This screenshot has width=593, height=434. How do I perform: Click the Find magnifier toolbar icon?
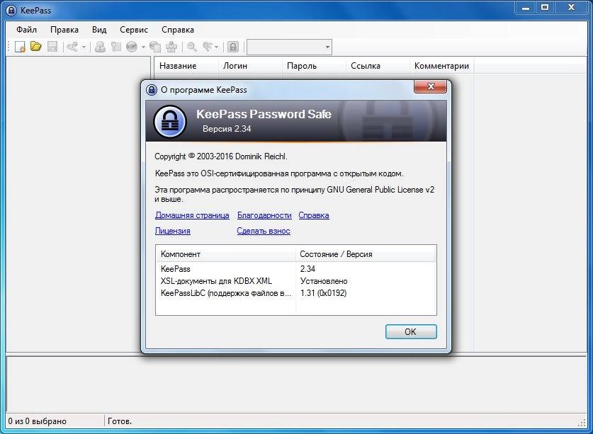point(192,47)
